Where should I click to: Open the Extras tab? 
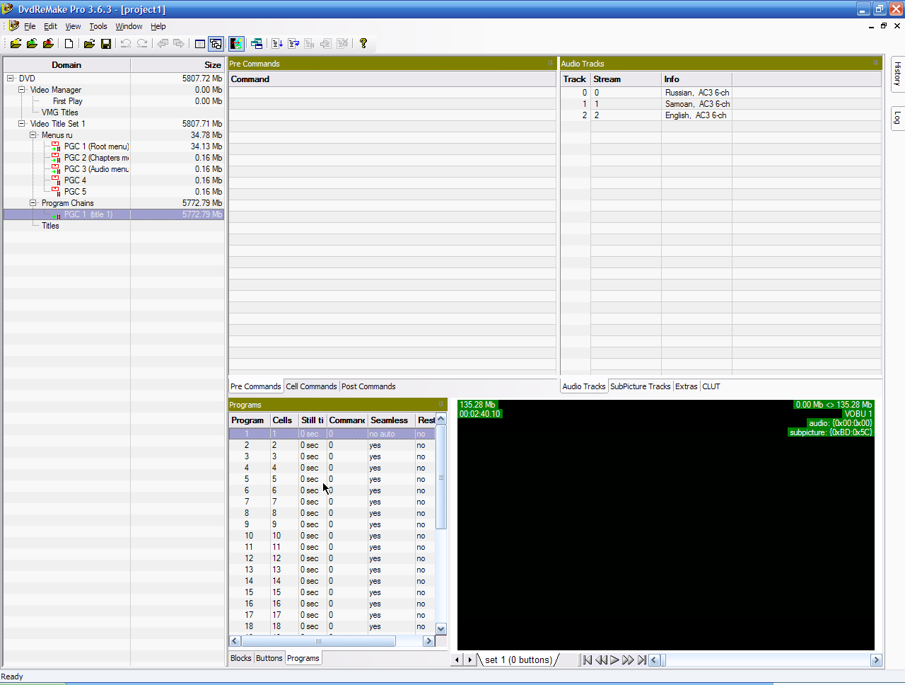click(686, 386)
